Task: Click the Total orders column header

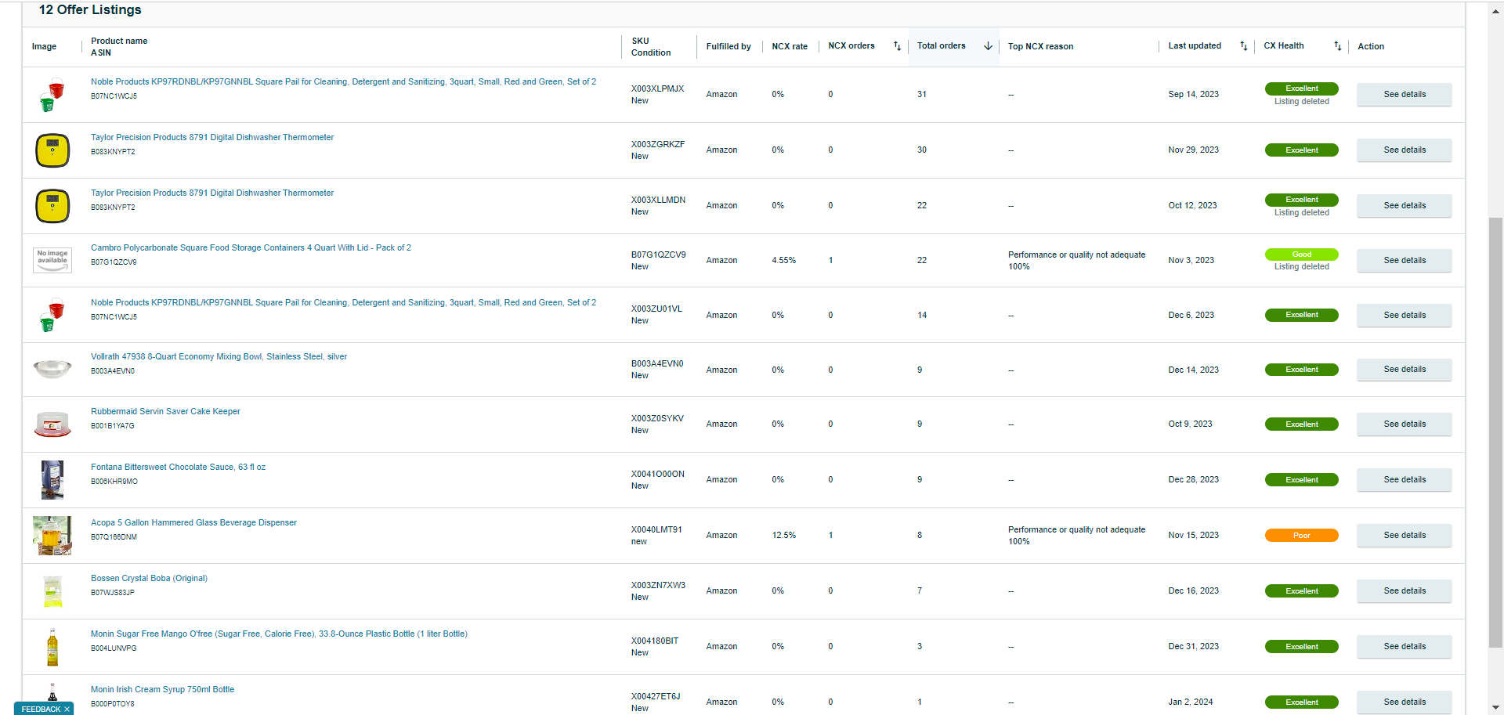Action: (x=942, y=46)
